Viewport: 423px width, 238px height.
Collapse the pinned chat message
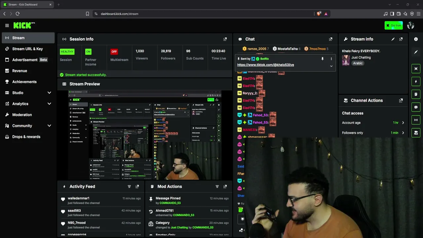331,66
